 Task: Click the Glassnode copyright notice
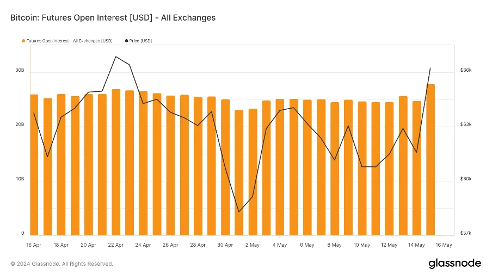[x=61, y=264]
